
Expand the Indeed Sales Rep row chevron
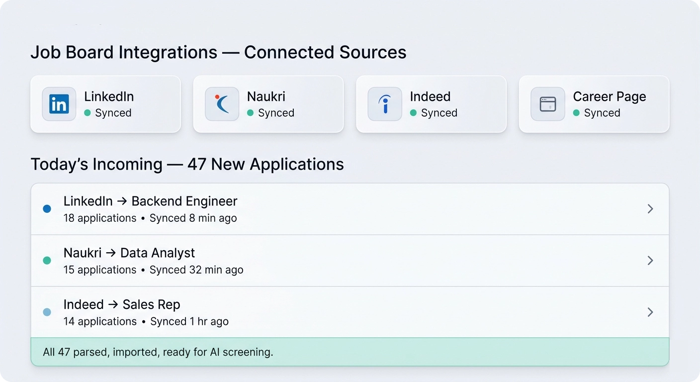click(x=650, y=312)
